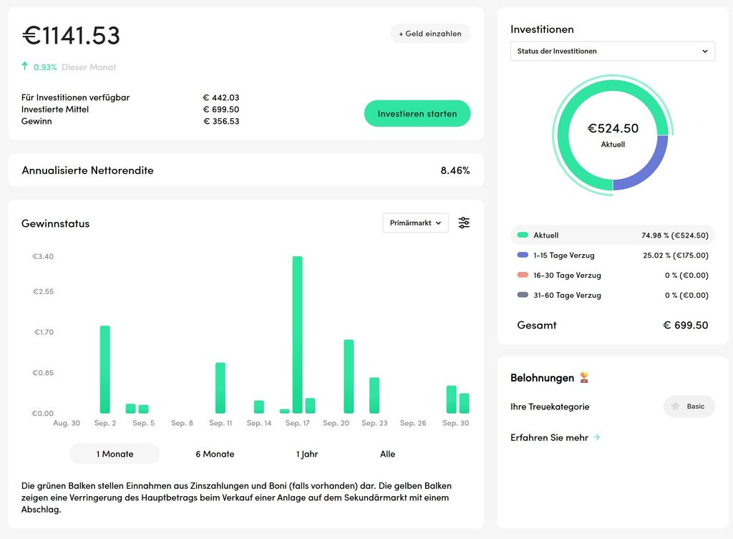Click the bar at Sep. 11
This screenshot has height=539, width=733.
click(x=220, y=388)
